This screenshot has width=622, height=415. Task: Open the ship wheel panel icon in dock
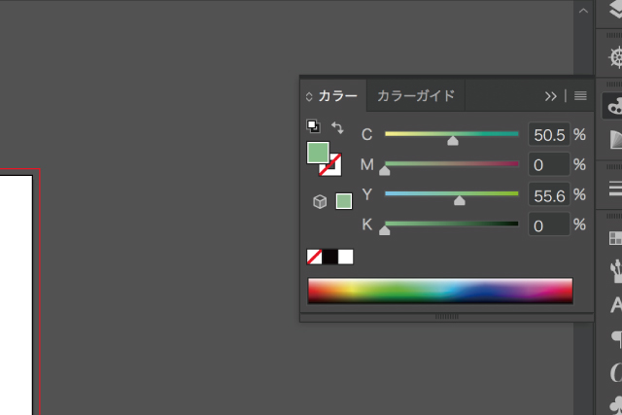(613, 57)
